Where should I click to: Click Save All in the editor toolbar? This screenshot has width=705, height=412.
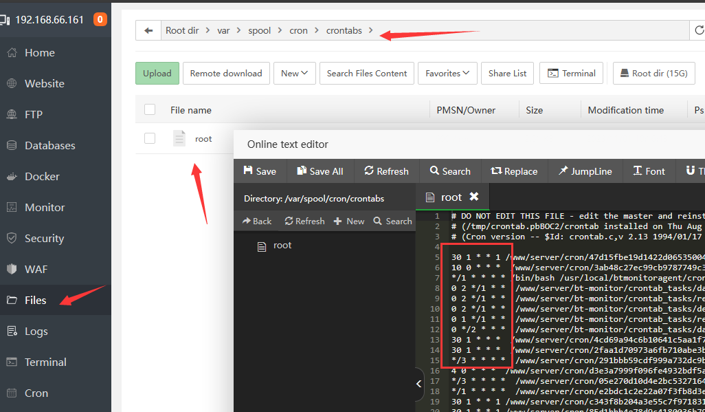[x=320, y=171]
